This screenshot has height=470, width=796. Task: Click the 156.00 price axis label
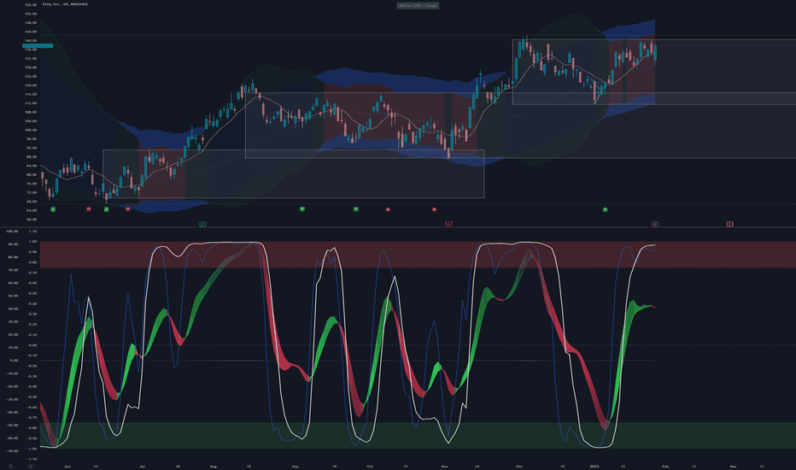pyautogui.click(x=31, y=4)
